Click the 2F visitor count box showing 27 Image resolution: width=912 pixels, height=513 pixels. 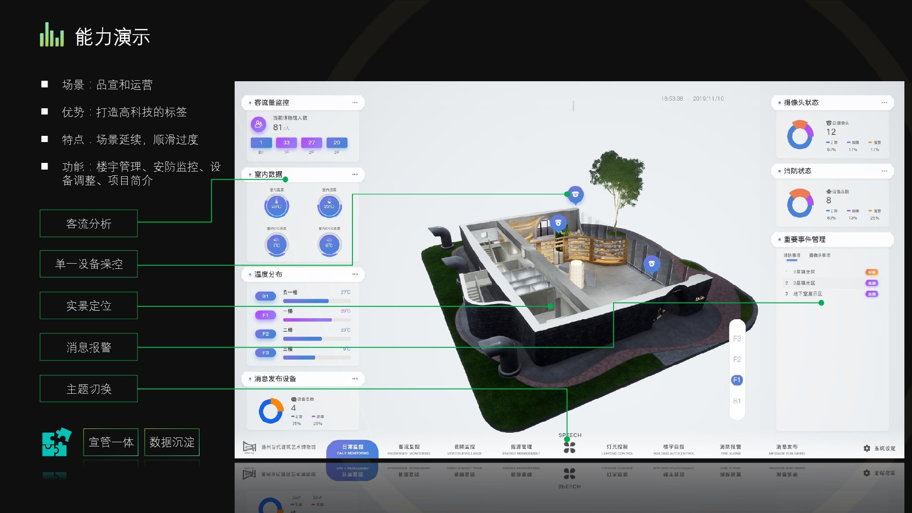tap(312, 142)
